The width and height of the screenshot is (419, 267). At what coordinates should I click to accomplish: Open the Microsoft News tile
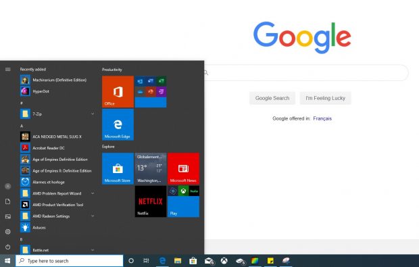184,168
